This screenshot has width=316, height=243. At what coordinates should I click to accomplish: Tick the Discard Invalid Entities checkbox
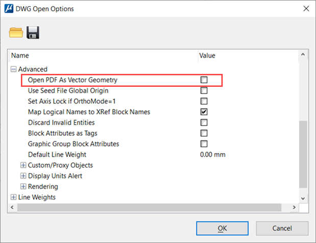pyautogui.click(x=204, y=123)
